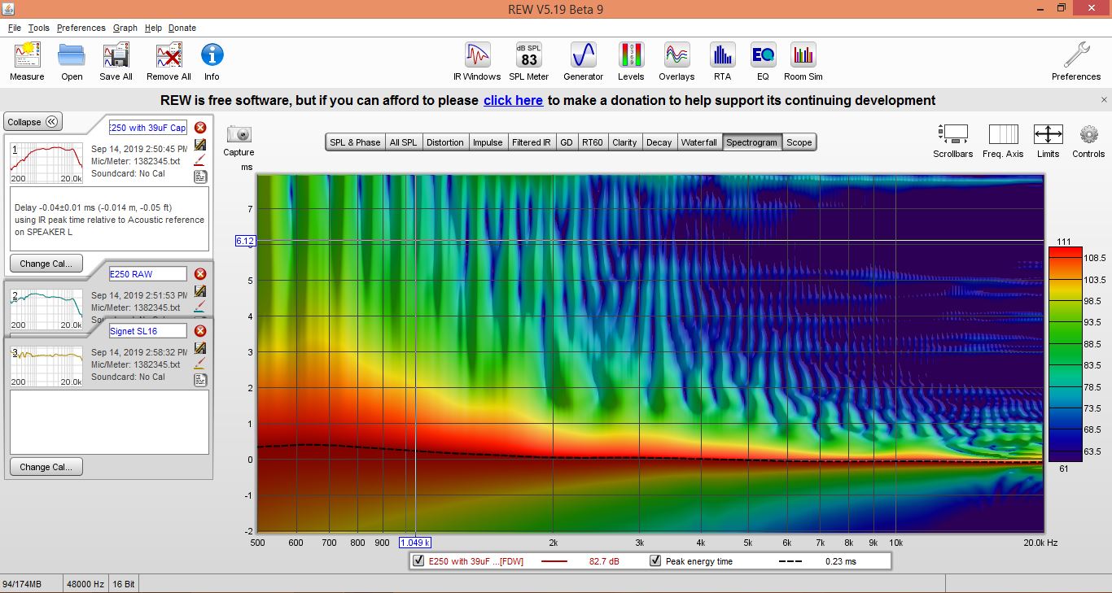
Task: Click Change Cal button under Signet SL16
Action: click(x=46, y=467)
